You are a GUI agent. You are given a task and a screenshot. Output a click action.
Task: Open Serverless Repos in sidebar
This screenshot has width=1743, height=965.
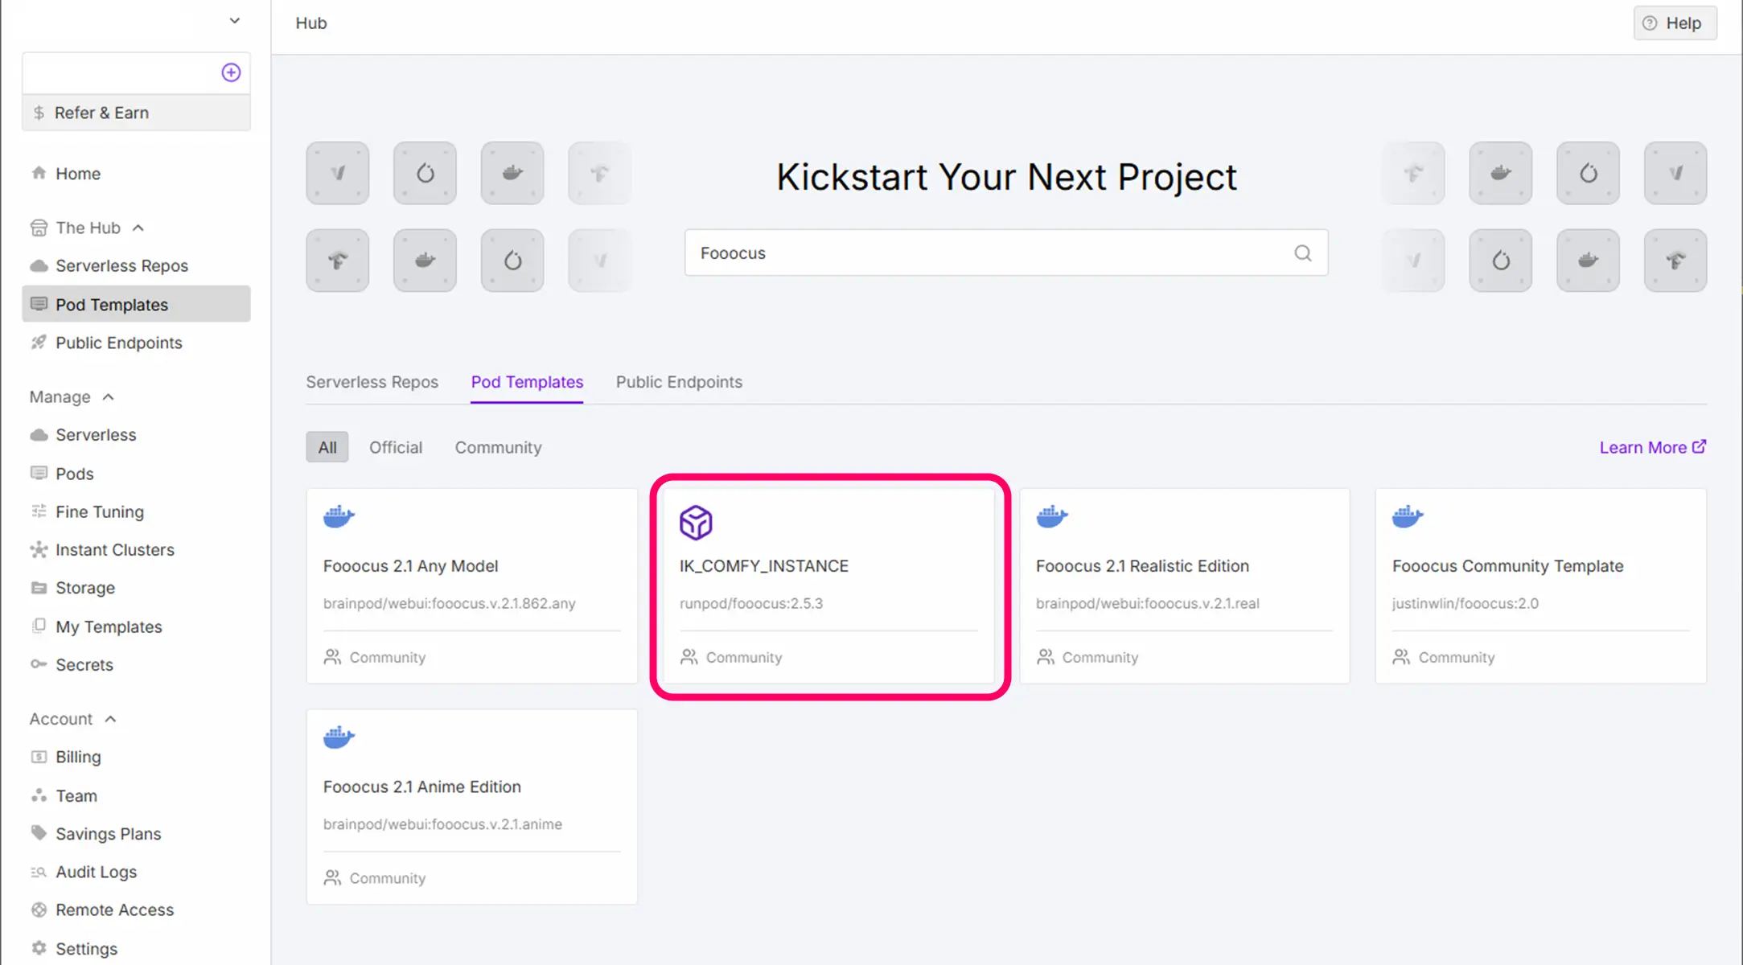121,265
